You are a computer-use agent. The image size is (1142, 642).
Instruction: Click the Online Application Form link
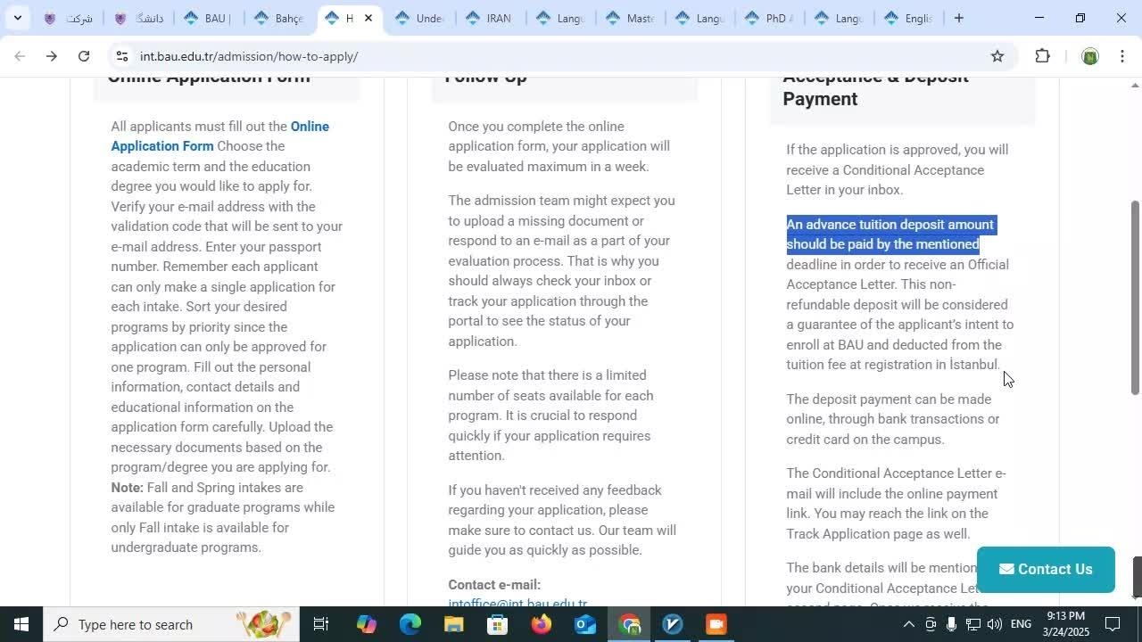tap(309, 127)
